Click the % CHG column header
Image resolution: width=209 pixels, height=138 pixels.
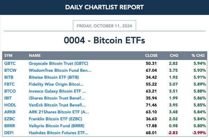pos(198,55)
